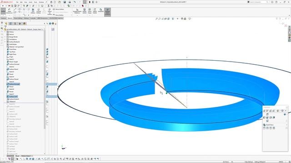Click the Convert Entities tool

(x=39, y=11)
